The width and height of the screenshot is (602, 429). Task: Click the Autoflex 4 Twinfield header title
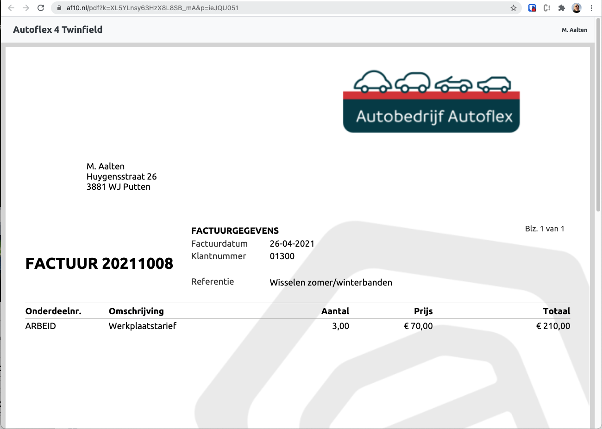pos(58,30)
